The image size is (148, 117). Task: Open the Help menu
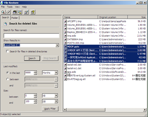point(24,7)
